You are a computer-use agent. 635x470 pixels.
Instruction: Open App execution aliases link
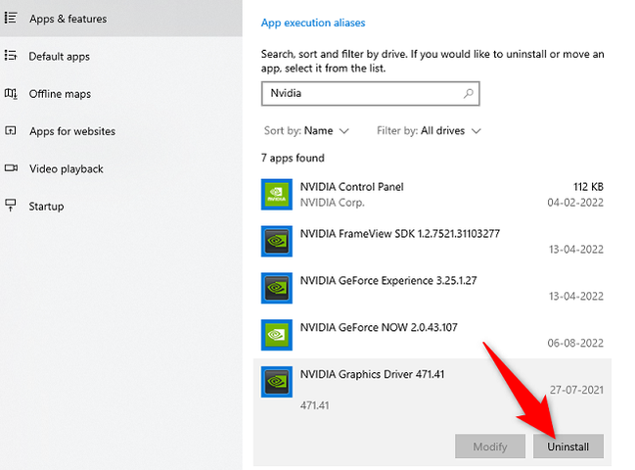313,23
